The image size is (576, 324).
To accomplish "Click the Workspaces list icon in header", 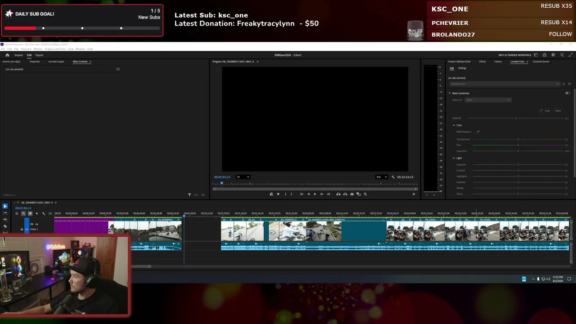I will coord(553,55).
